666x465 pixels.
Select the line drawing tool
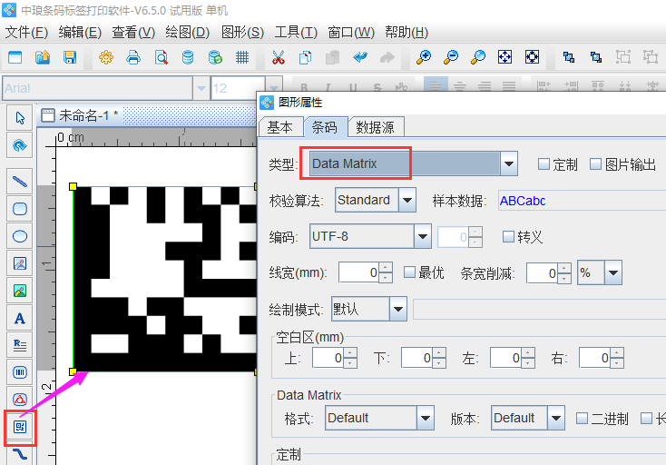[20, 182]
